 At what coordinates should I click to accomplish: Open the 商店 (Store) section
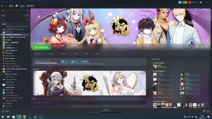point(11,6)
